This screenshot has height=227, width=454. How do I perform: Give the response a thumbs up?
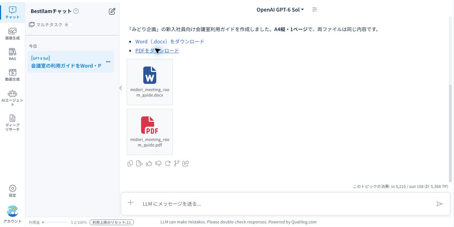149,163
